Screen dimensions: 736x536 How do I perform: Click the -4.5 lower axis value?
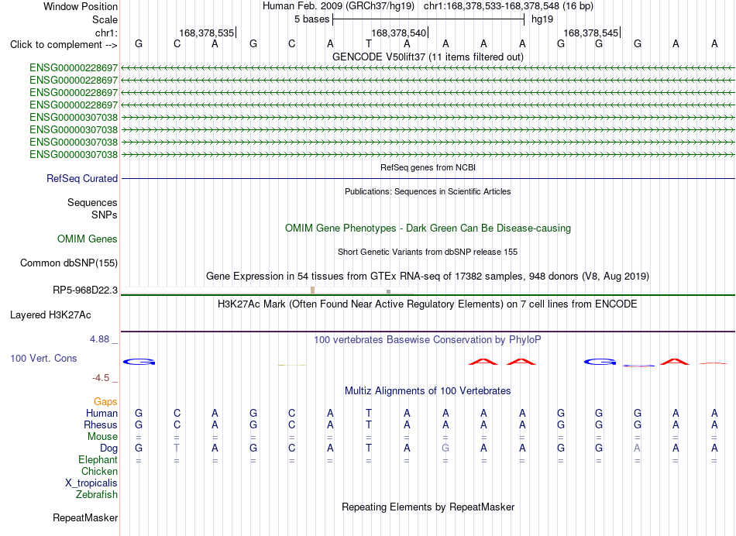(x=101, y=378)
